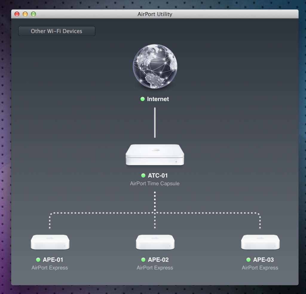This screenshot has width=306, height=294.
Task: Click the Internet label
Action: (x=158, y=99)
